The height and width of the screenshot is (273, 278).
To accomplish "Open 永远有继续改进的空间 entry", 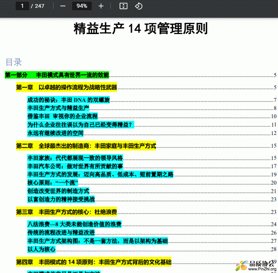I will pyautogui.click(x=55, y=133).
